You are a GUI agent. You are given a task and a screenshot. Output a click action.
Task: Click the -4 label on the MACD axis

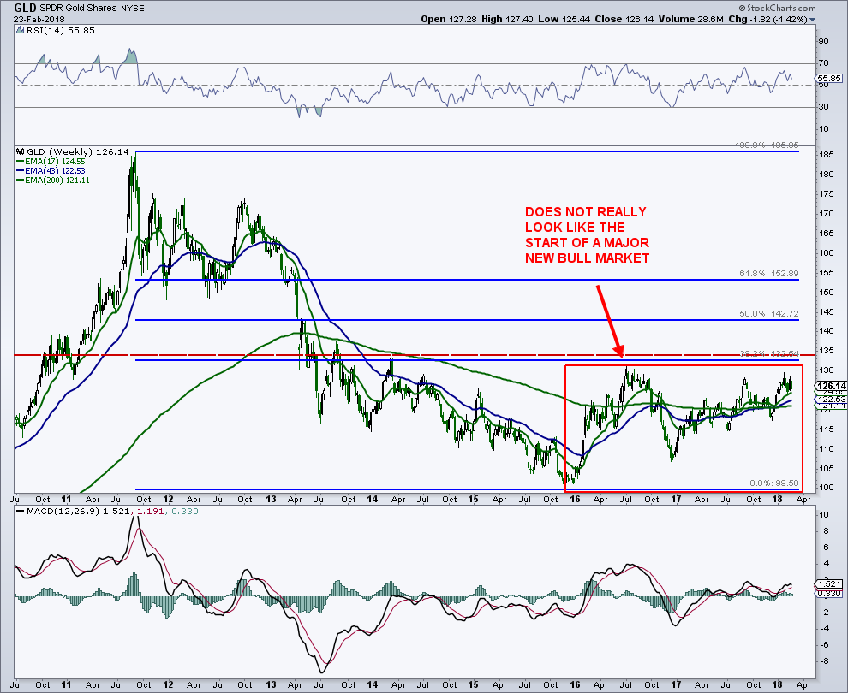pyautogui.click(x=823, y=629)
